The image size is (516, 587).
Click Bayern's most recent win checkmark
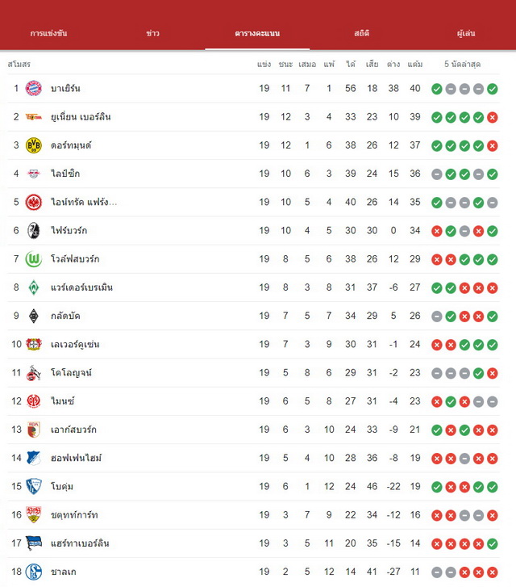click(493, 89)
